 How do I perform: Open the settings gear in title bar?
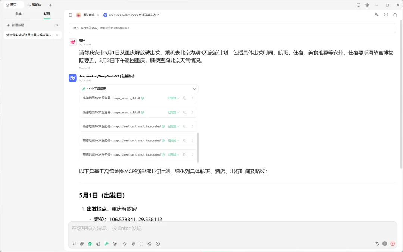(x=367, y=5)
